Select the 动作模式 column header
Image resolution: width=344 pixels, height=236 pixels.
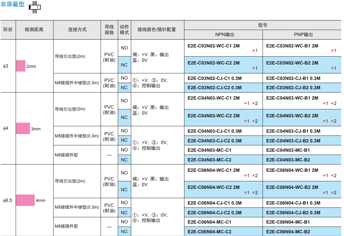[124, 30]
